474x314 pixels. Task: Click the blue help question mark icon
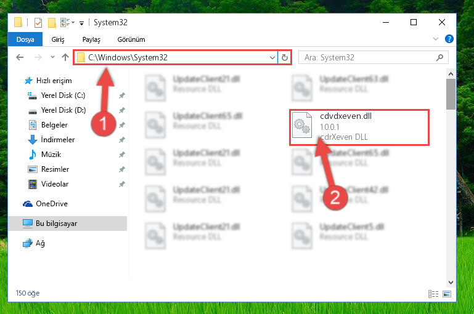coord(449,39)
